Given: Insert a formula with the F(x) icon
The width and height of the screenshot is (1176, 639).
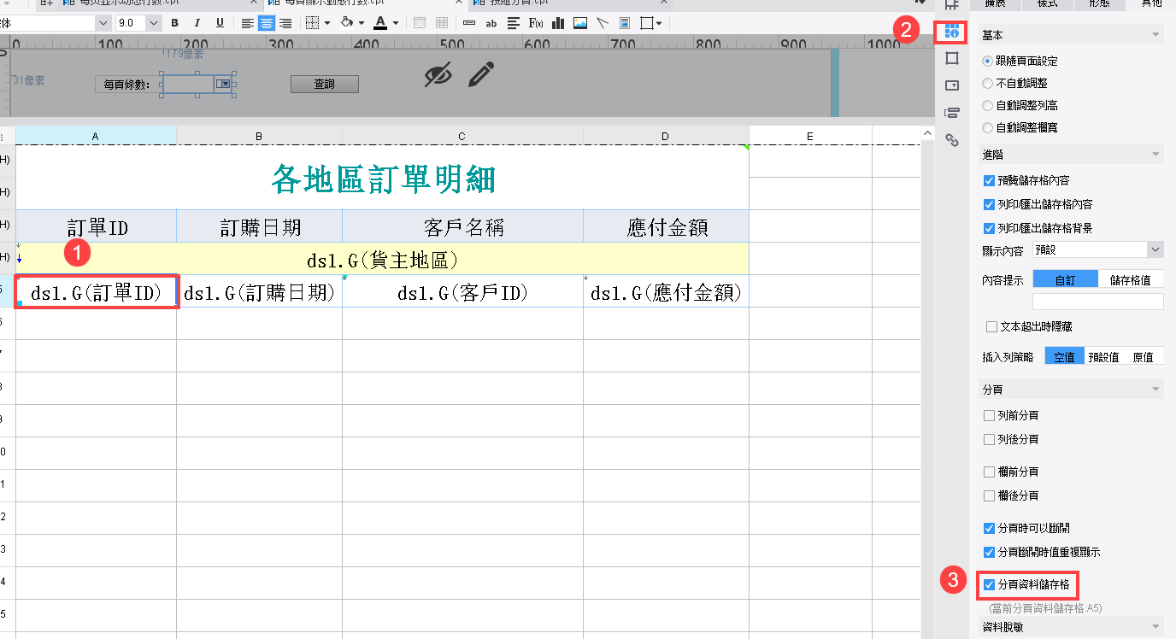Looking at the screenshot, I should [x=536, y=23].
